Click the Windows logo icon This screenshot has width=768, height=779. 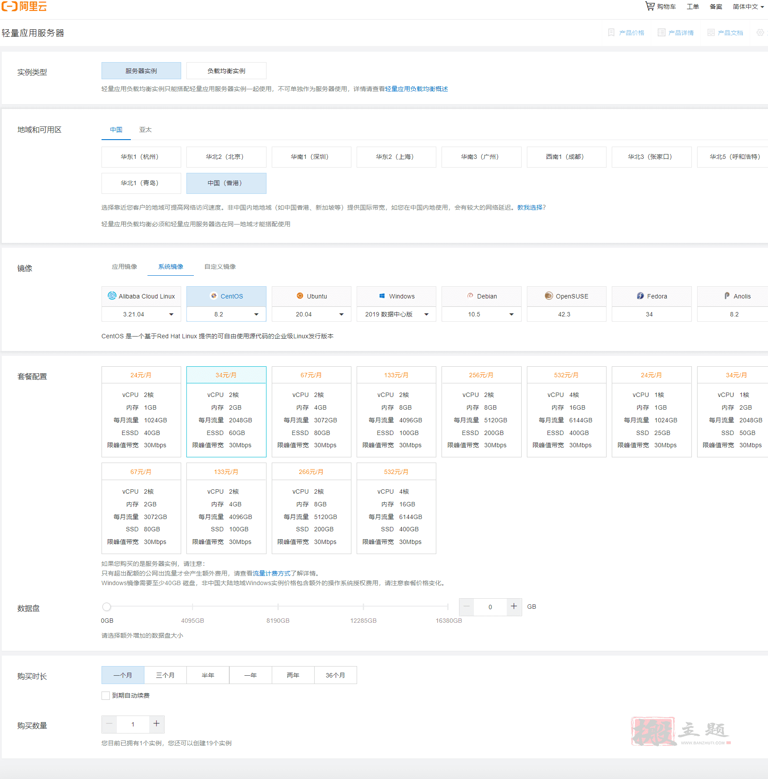point(382,296)
